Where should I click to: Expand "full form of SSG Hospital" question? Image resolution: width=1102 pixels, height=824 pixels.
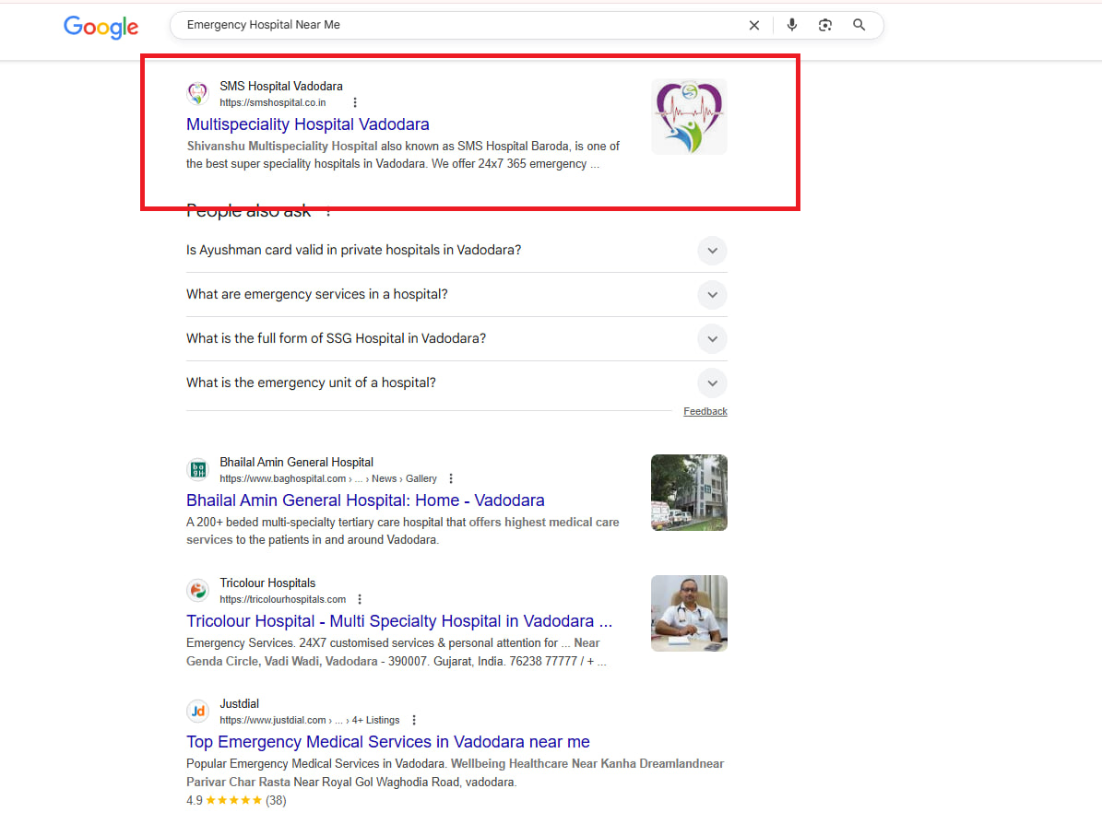pyautogui.click(x=713, y=339)
